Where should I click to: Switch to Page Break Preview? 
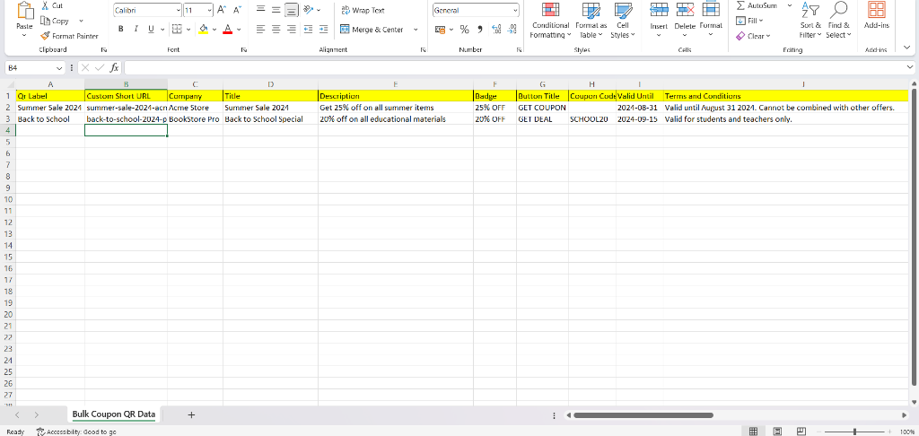click(x=801, y=432)
